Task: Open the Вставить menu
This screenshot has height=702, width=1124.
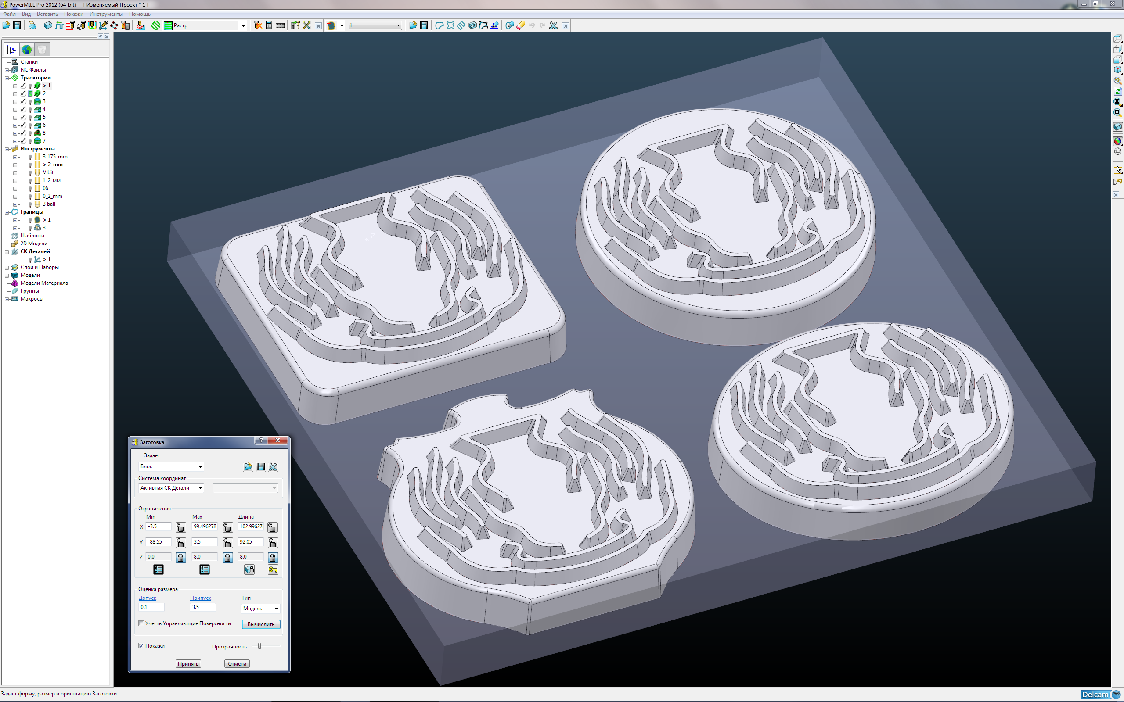Action: click(x=47, y=14)
